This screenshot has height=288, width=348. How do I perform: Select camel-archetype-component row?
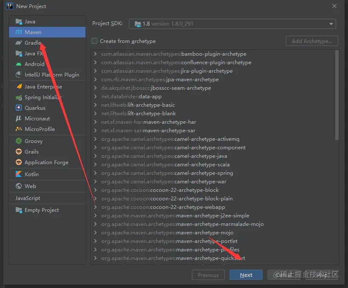213,148
